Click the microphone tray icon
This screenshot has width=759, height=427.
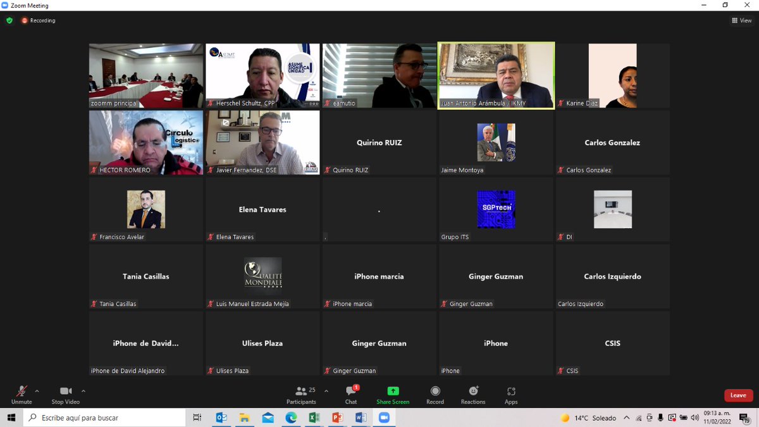click(661, 418)
